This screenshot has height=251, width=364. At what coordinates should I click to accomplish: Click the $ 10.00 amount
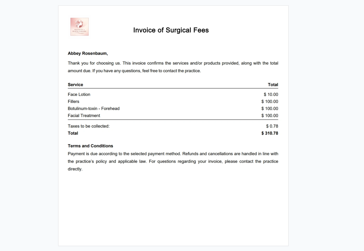point(271,94)
